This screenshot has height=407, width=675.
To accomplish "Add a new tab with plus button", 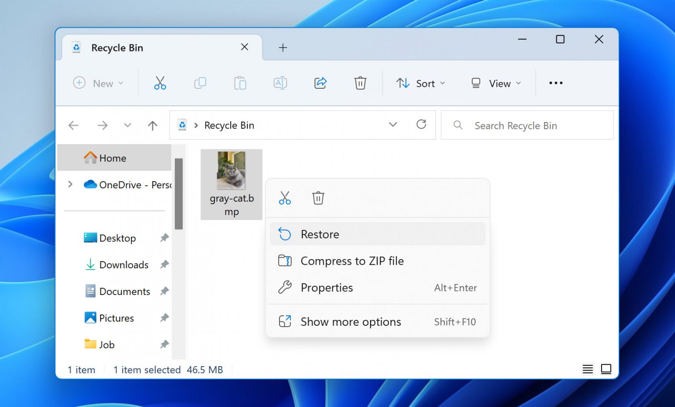I will point(283,47).
